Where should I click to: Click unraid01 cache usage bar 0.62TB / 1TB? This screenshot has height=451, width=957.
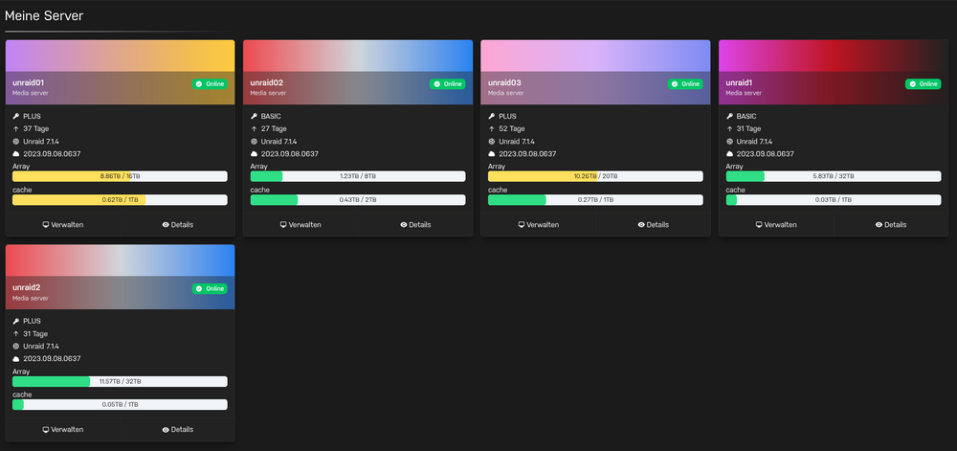pos(120,199)
